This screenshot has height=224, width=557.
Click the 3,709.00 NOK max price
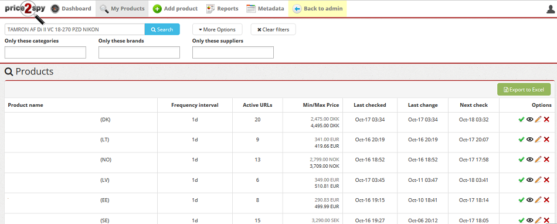click(x=325, y=166)
